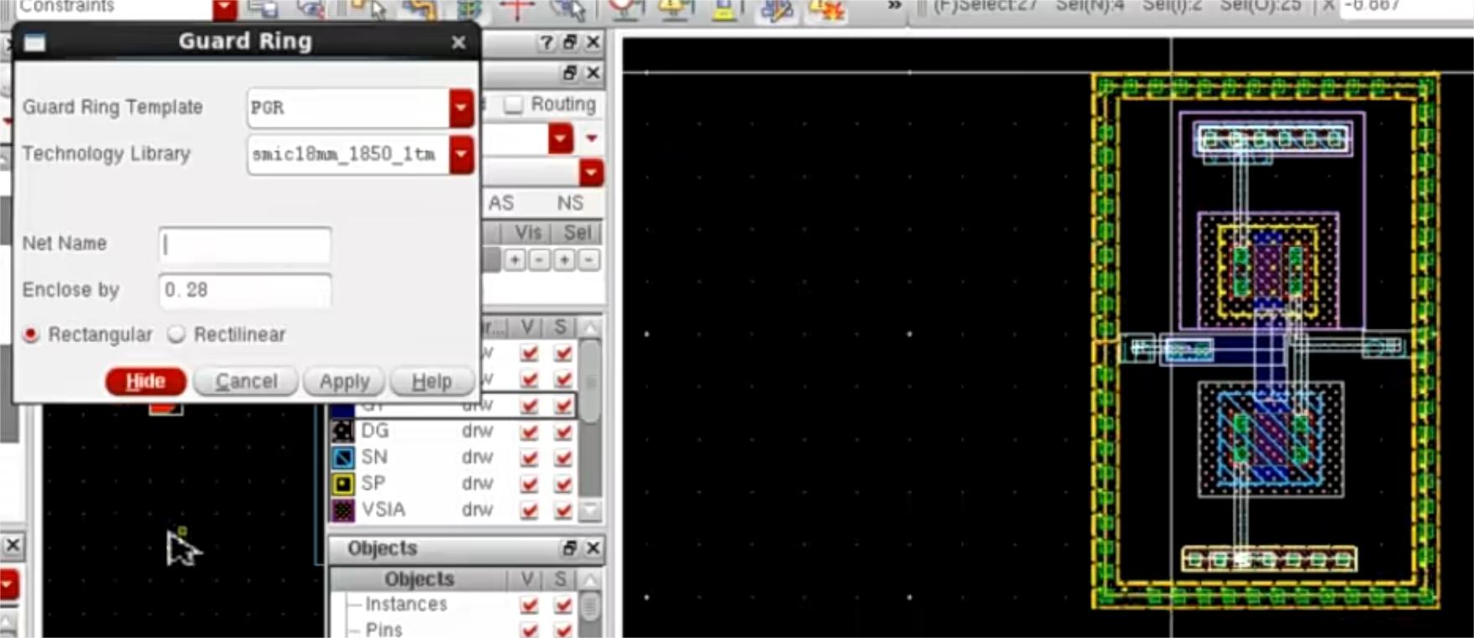Select the Rectilinear radio button
The height and width of the screenshot is (638, 1474).
point(176,335)
